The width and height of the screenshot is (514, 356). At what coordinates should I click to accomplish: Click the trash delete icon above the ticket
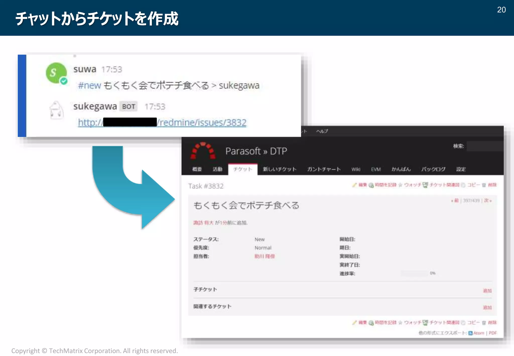484,185
